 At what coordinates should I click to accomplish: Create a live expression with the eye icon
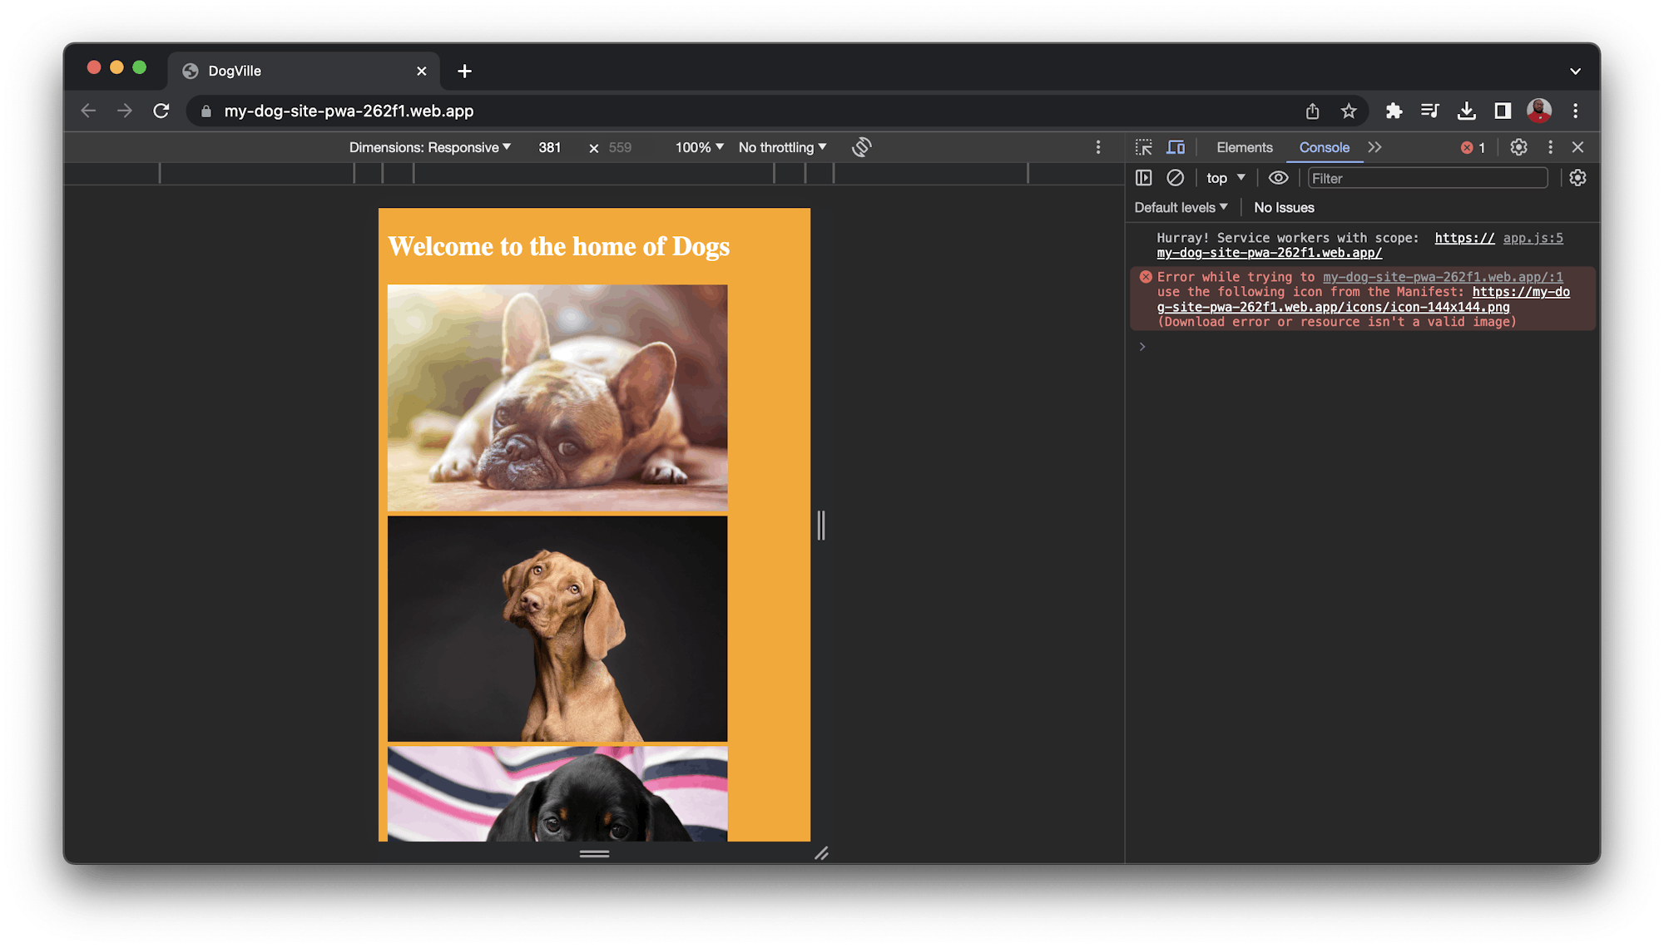click(x=1278, y=177)
